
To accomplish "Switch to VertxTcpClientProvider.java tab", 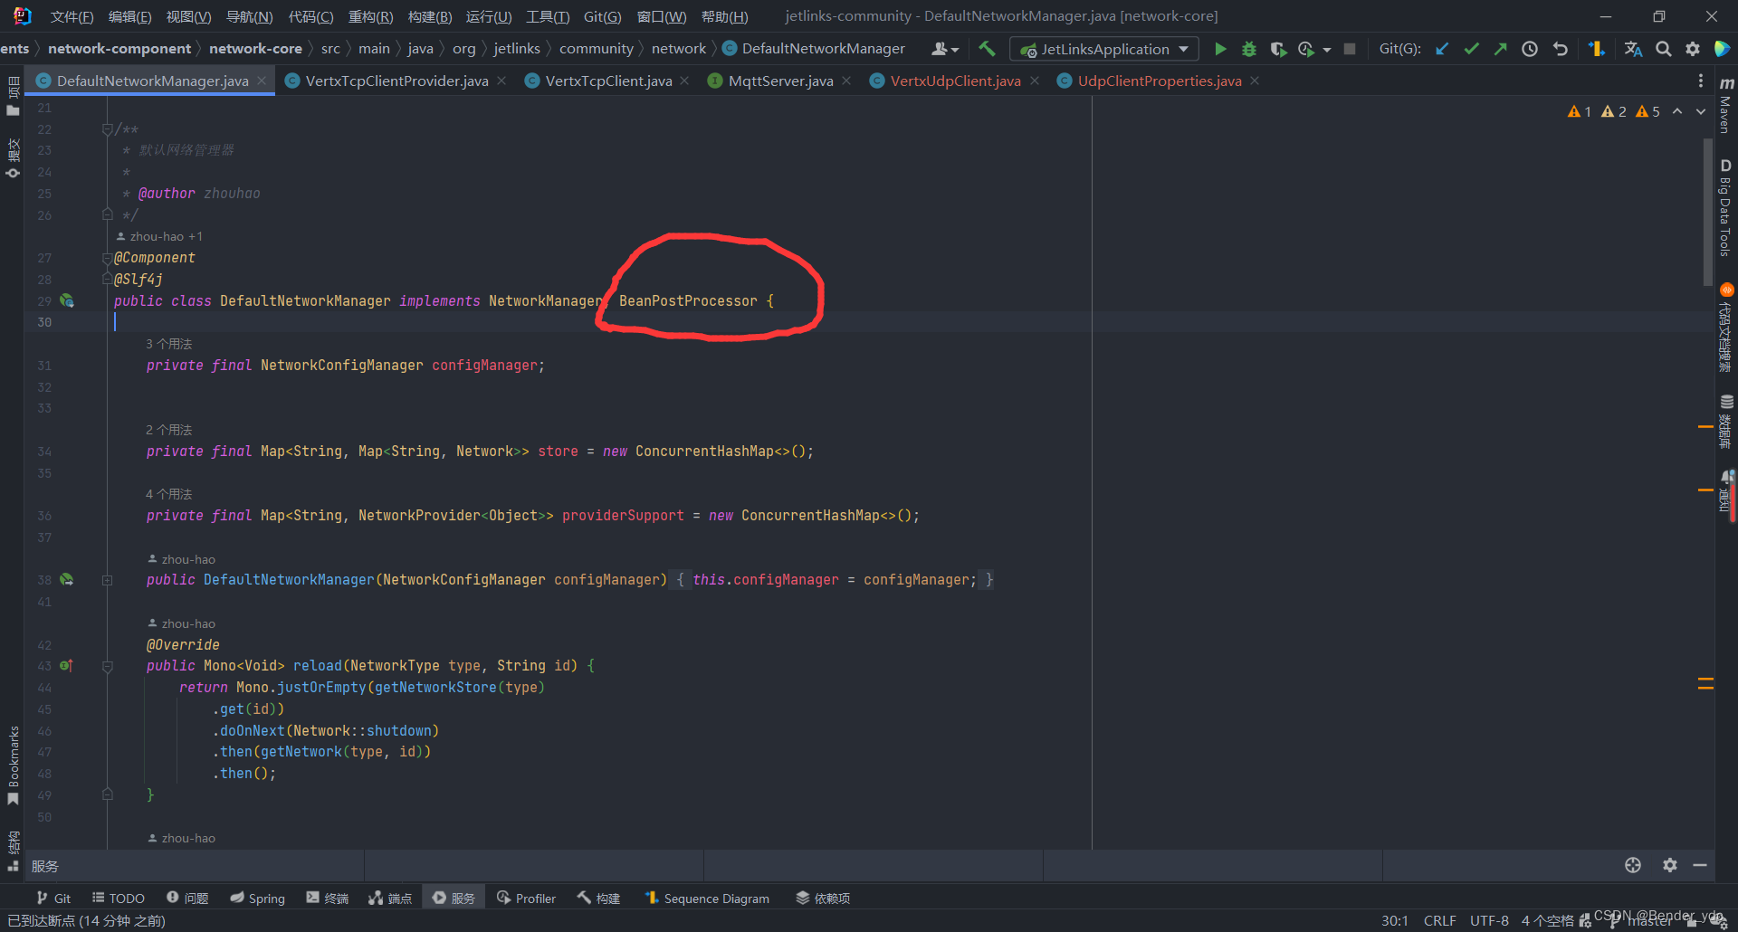I will 396,81.
